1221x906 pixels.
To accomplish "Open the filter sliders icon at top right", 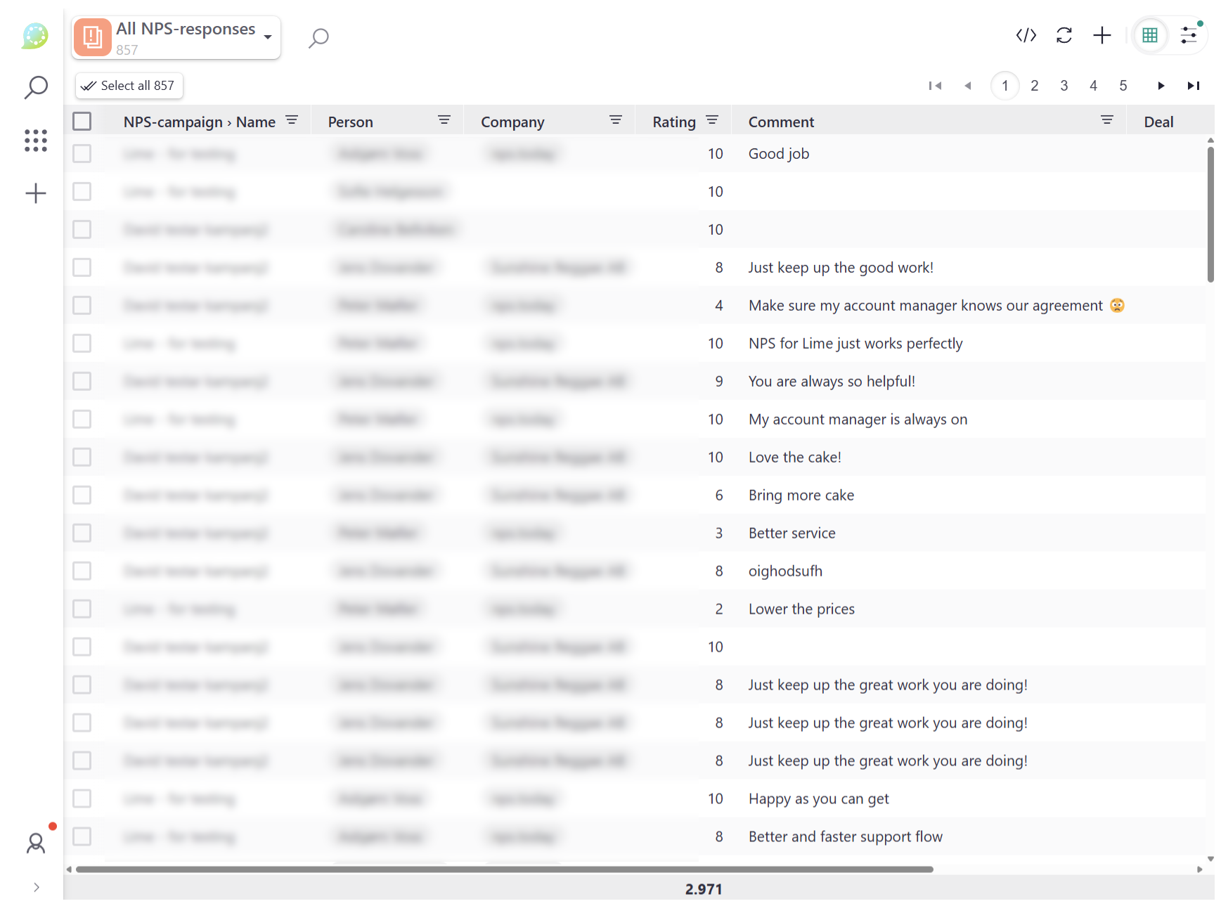I will [1189, 35].
